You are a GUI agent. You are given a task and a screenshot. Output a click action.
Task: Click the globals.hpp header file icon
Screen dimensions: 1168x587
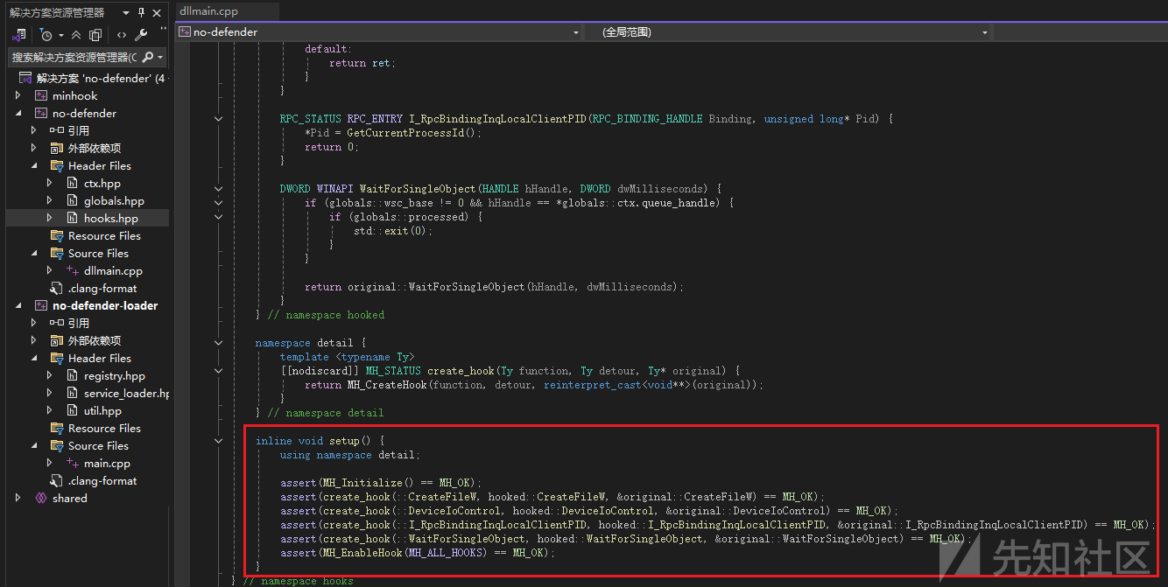pyautogui.click(x=73, y=200)
